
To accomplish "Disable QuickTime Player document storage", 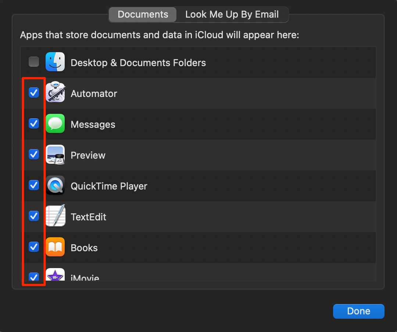I will 33,185.
